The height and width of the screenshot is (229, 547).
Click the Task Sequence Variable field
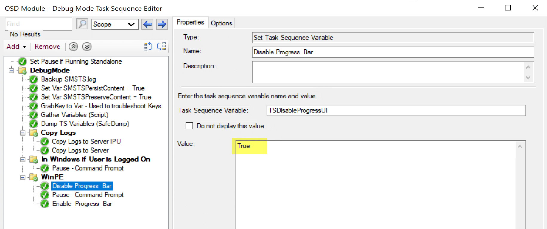pyautogui.click(x=396, y=110)
